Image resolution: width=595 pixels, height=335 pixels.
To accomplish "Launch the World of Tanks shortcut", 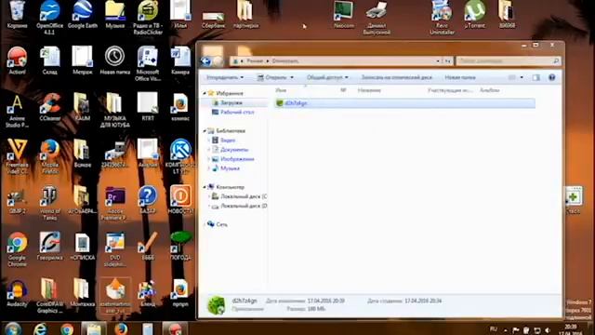I will (x=49, y=203).
